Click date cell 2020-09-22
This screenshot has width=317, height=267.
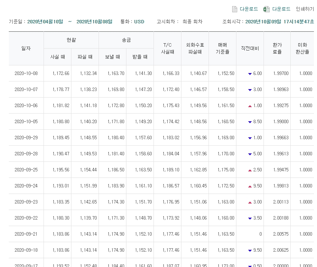click(26, 218)
